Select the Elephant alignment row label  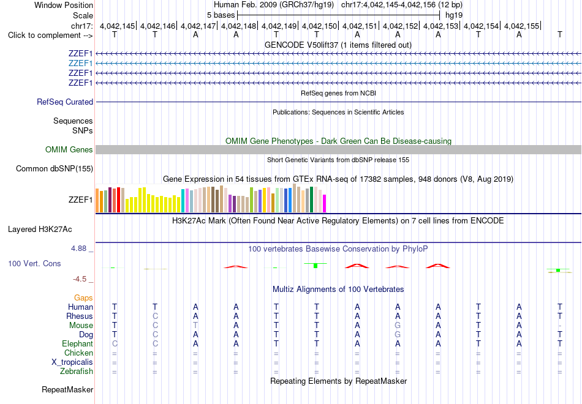[x=77, y=344]
